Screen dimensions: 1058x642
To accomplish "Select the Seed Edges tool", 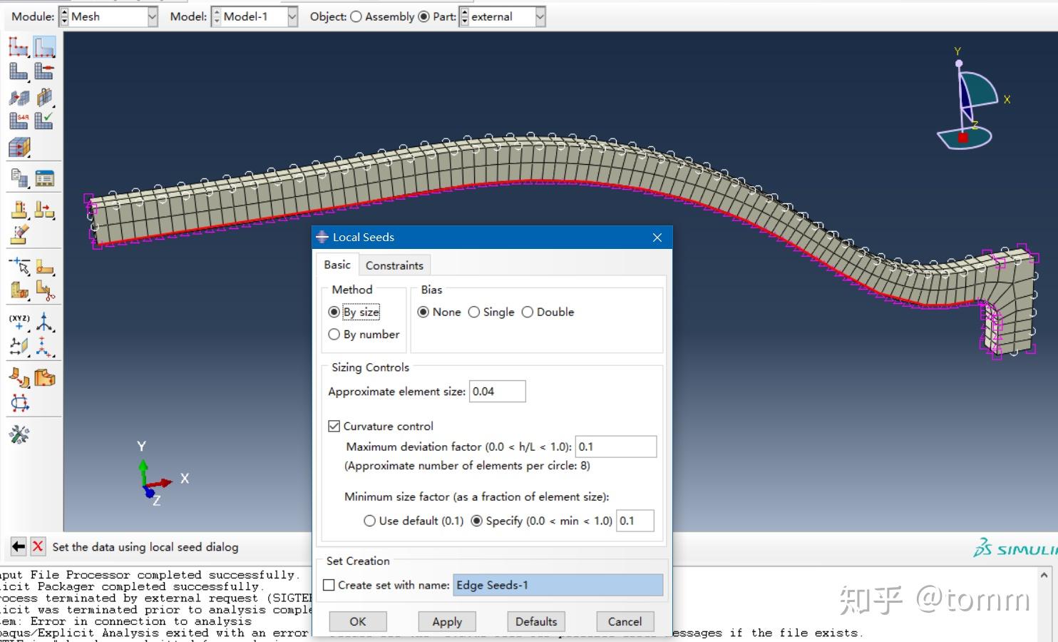I will [44, 46].
